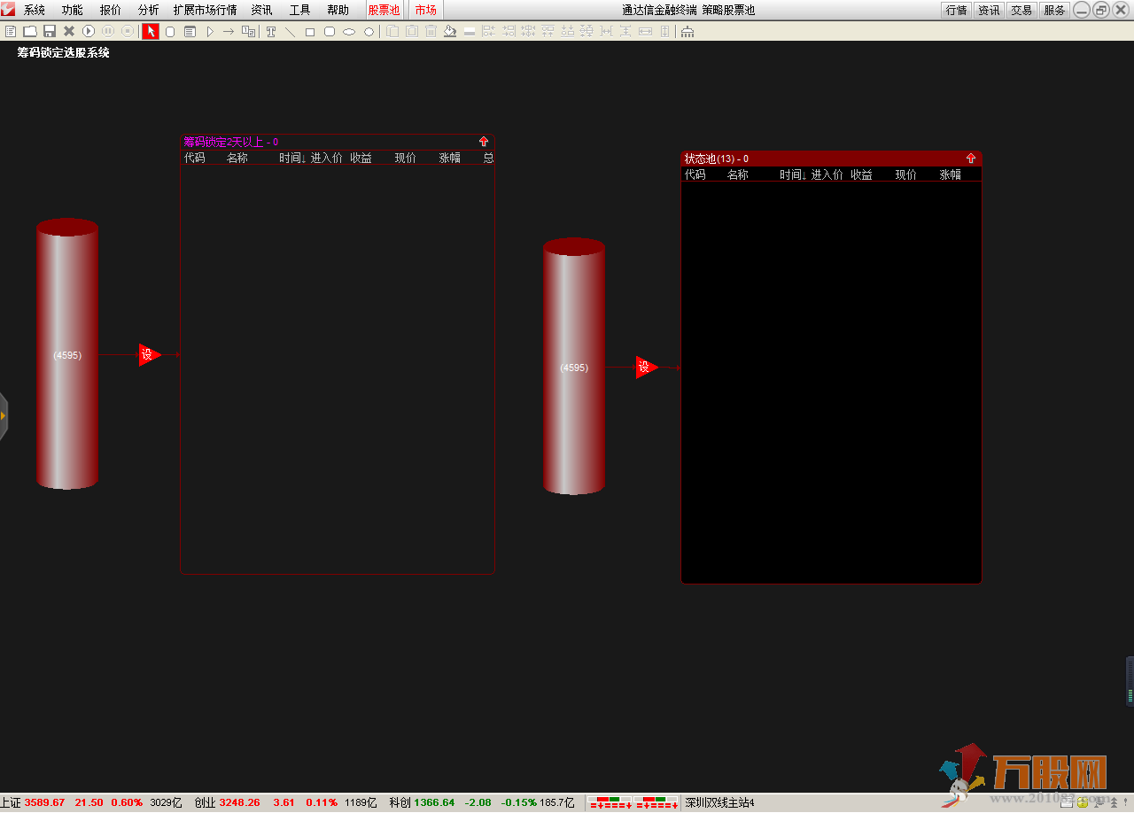Start the strategy with the run icon
The width and height of the screenshot is (1134, 813).
[89, 31]
